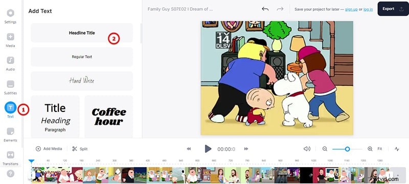Skip backward with rewind button
The image size is (409, 184).
189,149
